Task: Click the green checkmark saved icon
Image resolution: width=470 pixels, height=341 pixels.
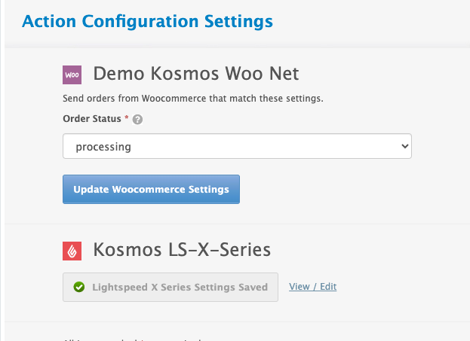Action: coord(78,287)
